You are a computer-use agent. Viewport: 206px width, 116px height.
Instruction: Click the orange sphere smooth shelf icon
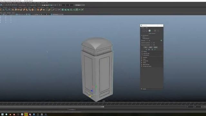(38, 10)
